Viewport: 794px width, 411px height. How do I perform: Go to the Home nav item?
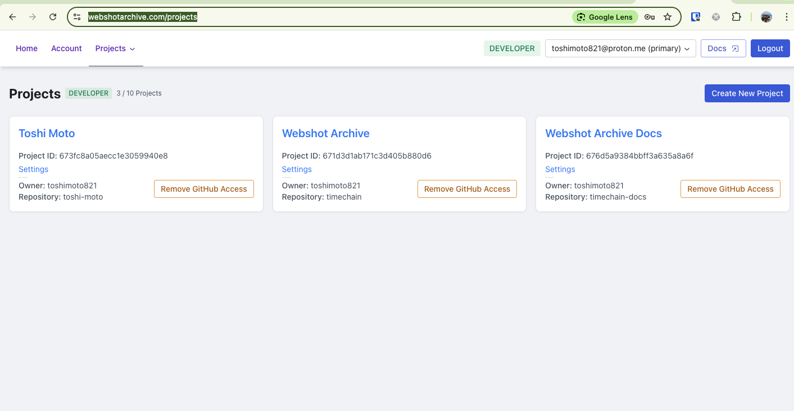[26, 48]
